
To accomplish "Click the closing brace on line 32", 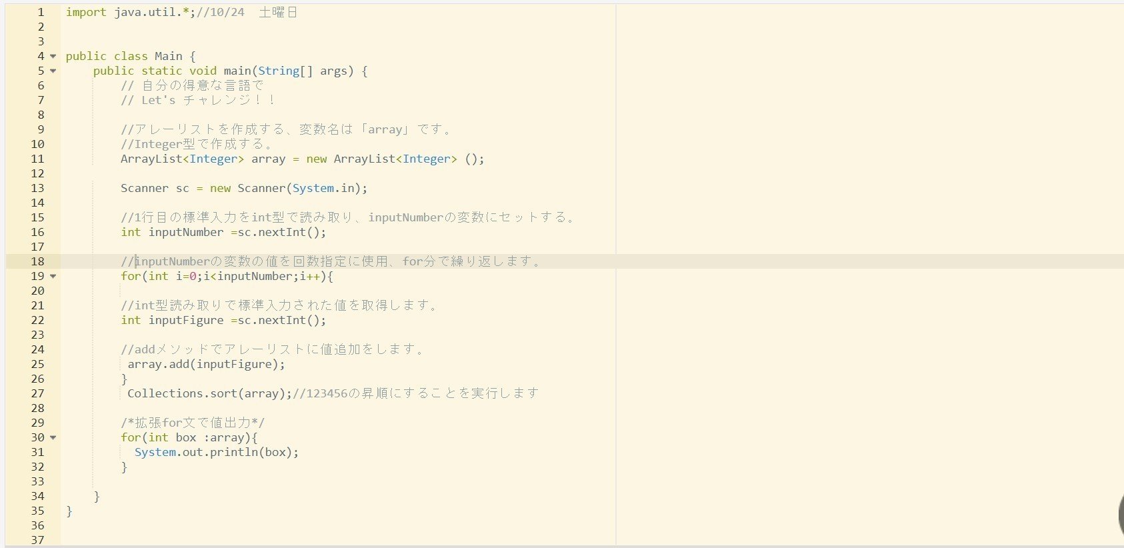I will click(x=124, y=467).
